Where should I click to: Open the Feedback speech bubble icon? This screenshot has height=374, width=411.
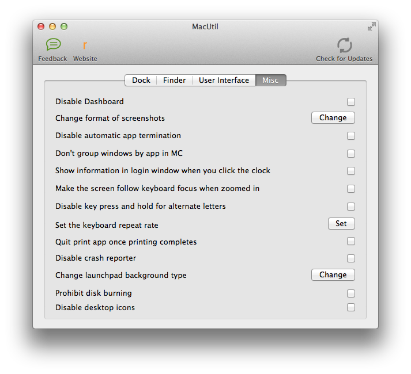coord(53,44)
